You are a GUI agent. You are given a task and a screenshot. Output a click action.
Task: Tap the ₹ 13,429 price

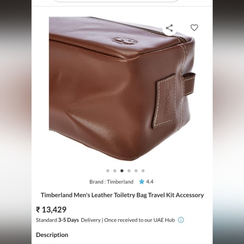(51, 210)
